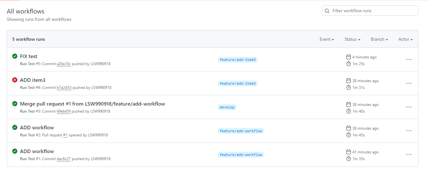This screenshot has height=180, width=429.
Task: Click the success icon of Run Test #1 row
Action: point(15,151)
